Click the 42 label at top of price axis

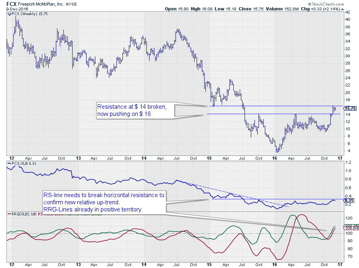click(347, 12)
